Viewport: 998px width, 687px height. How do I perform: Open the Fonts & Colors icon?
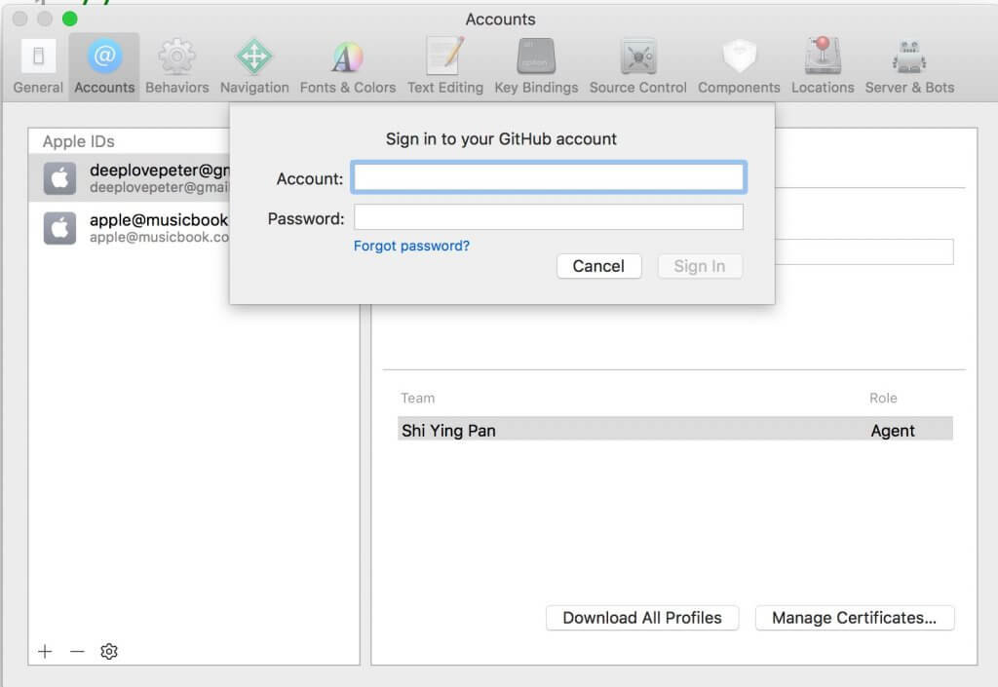[348, 57]
